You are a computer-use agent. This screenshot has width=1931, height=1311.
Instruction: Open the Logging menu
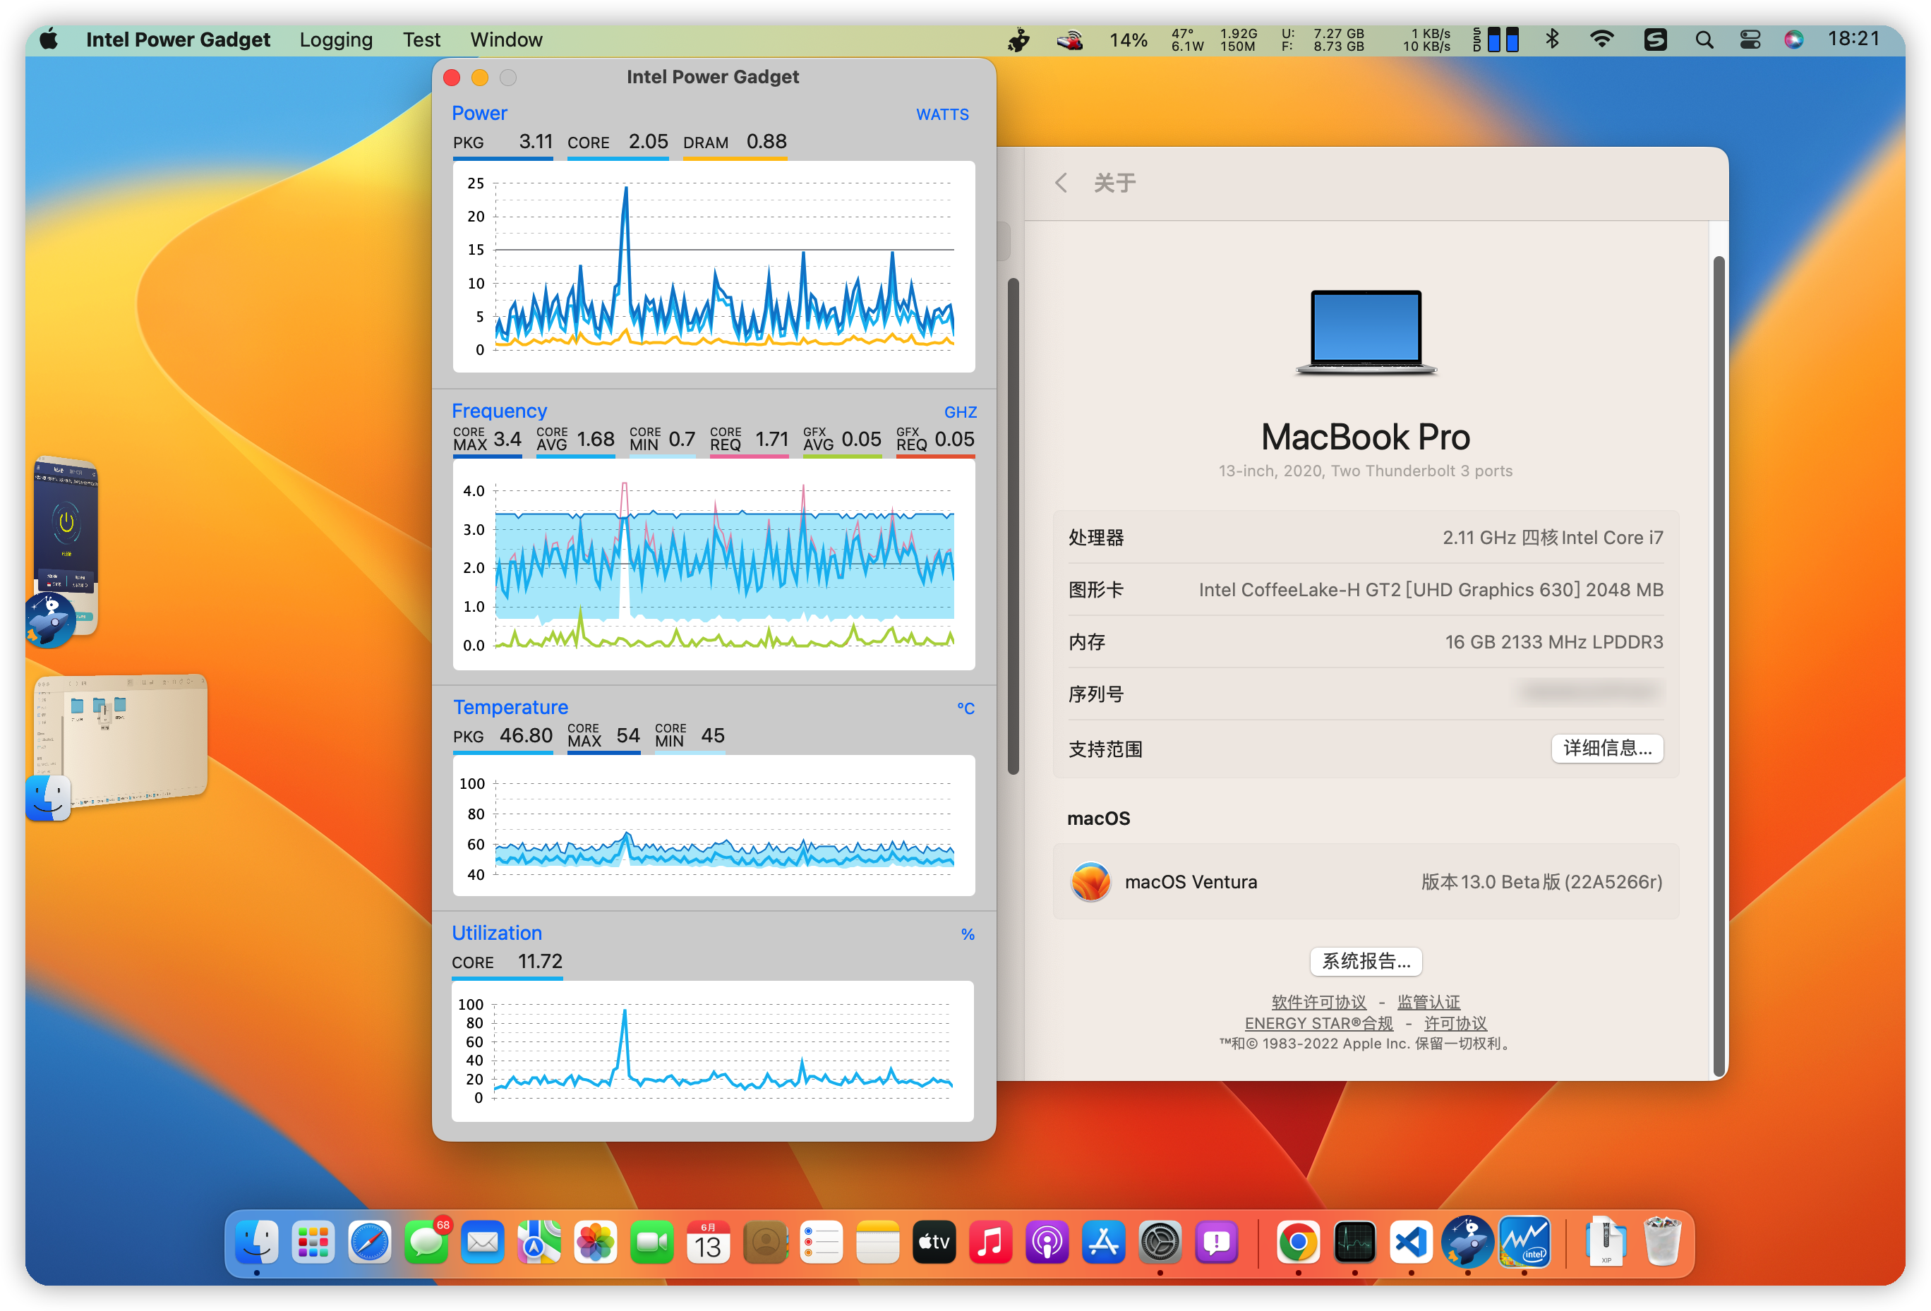[336, 39]
